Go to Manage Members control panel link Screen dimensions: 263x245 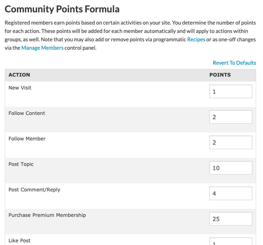42,48
